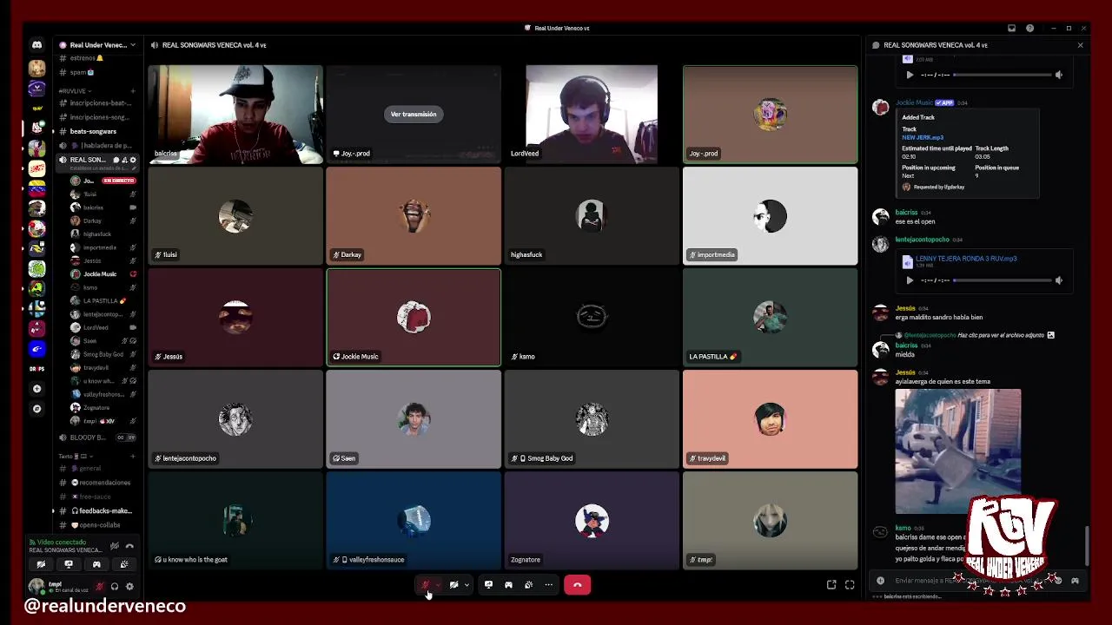
Task: Close the voice channel chat panel
Action: click(x=1080, y=45)
